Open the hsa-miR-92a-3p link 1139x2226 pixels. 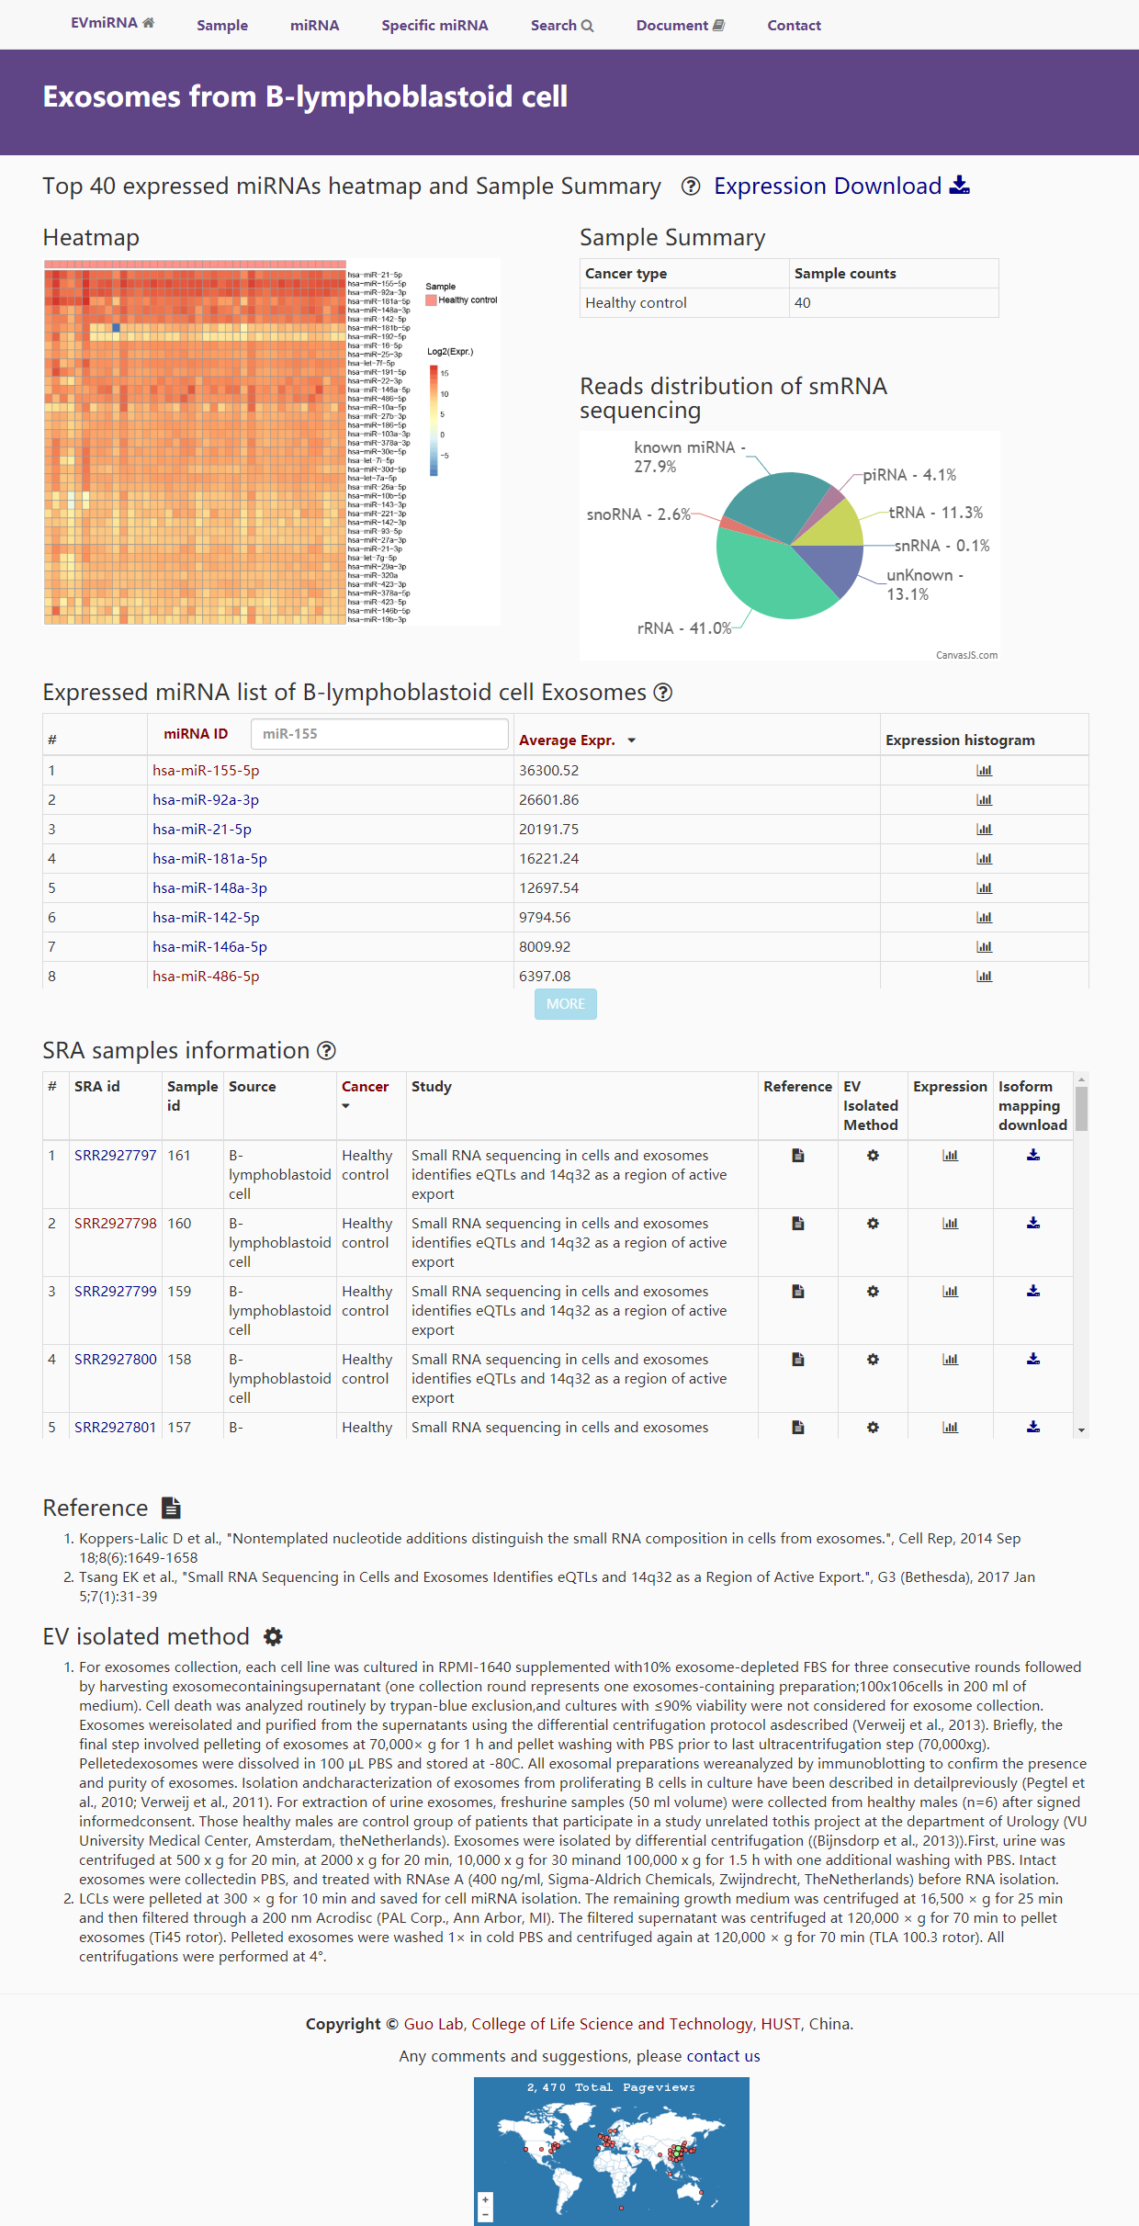[x=206, y=800]
